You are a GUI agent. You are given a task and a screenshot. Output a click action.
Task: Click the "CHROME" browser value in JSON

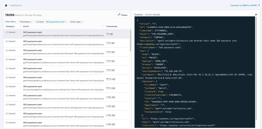159,64
